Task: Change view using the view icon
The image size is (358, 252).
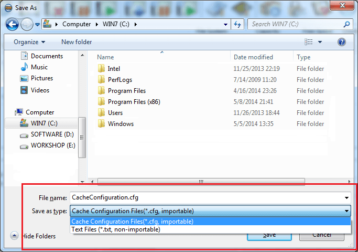Action: click(308, 42)
